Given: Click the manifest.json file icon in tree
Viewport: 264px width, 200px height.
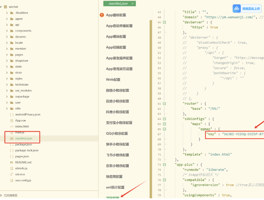Looking at the screenshot, I should (x=12, y=138).
